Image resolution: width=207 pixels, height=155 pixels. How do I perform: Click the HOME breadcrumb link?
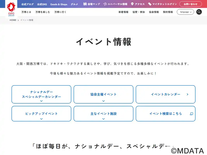(13, 20)
